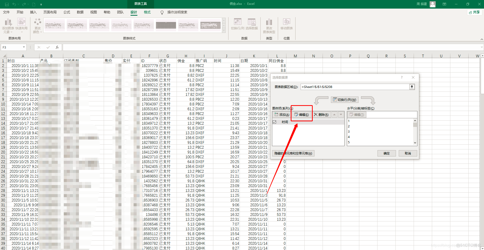484x250 pixels.
Task: Collapse the ribbon with the chevron
Action: pyautogui.click(x=482, y=39)
